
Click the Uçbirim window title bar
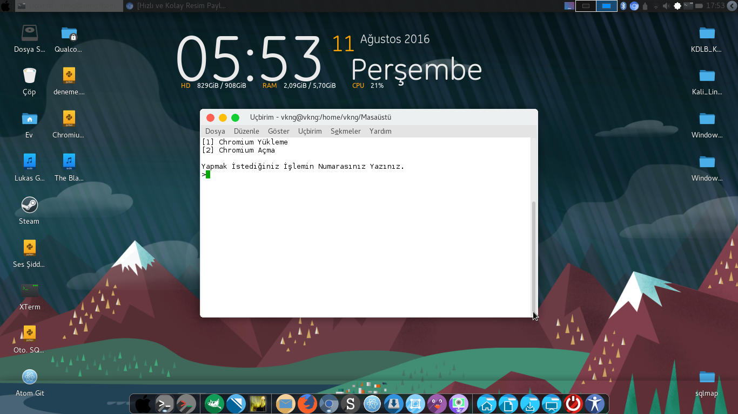369,118
